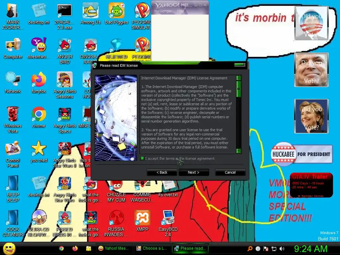Screen dimensions: 340x255
Task: Select the Windows Vista recycle bin icon
Action: pos(13,120)
